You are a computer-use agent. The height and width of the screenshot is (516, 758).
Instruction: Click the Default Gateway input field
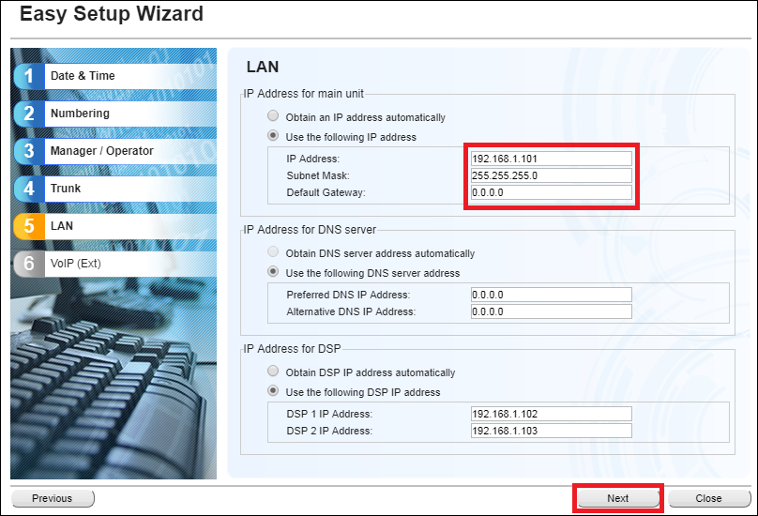(551, 192)
